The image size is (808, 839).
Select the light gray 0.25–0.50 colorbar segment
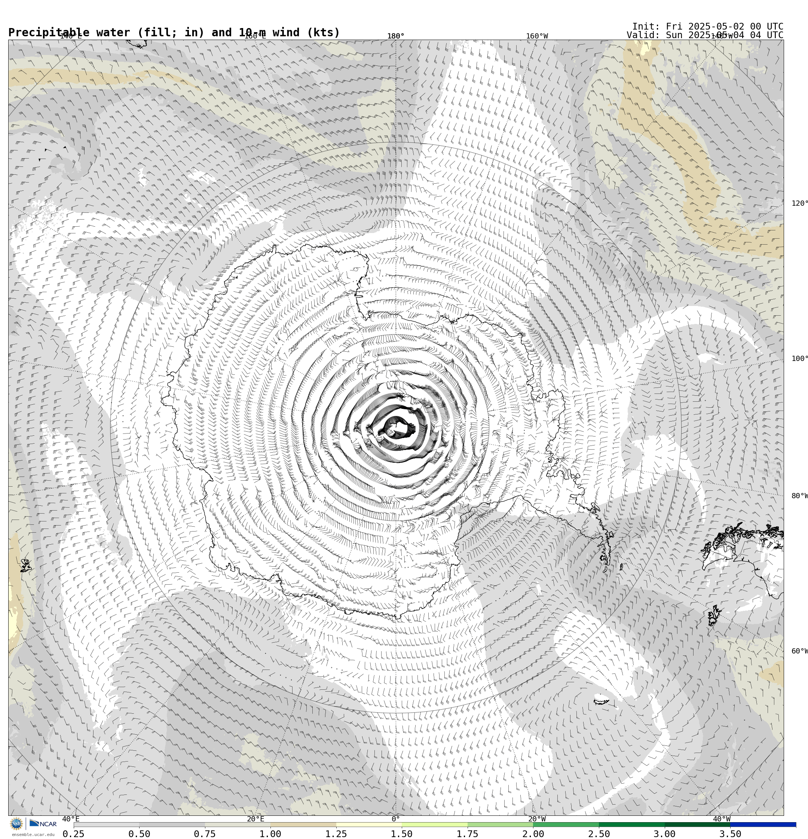click(x=106, y=825)
